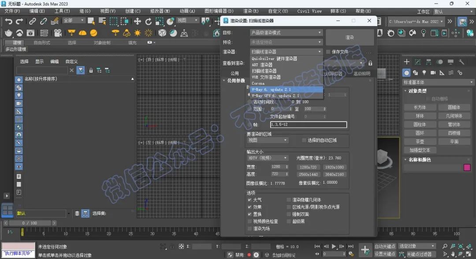476x259 pixels.
Task: Enable Render to Fields (渲染为场)
Action: point(249,229)
